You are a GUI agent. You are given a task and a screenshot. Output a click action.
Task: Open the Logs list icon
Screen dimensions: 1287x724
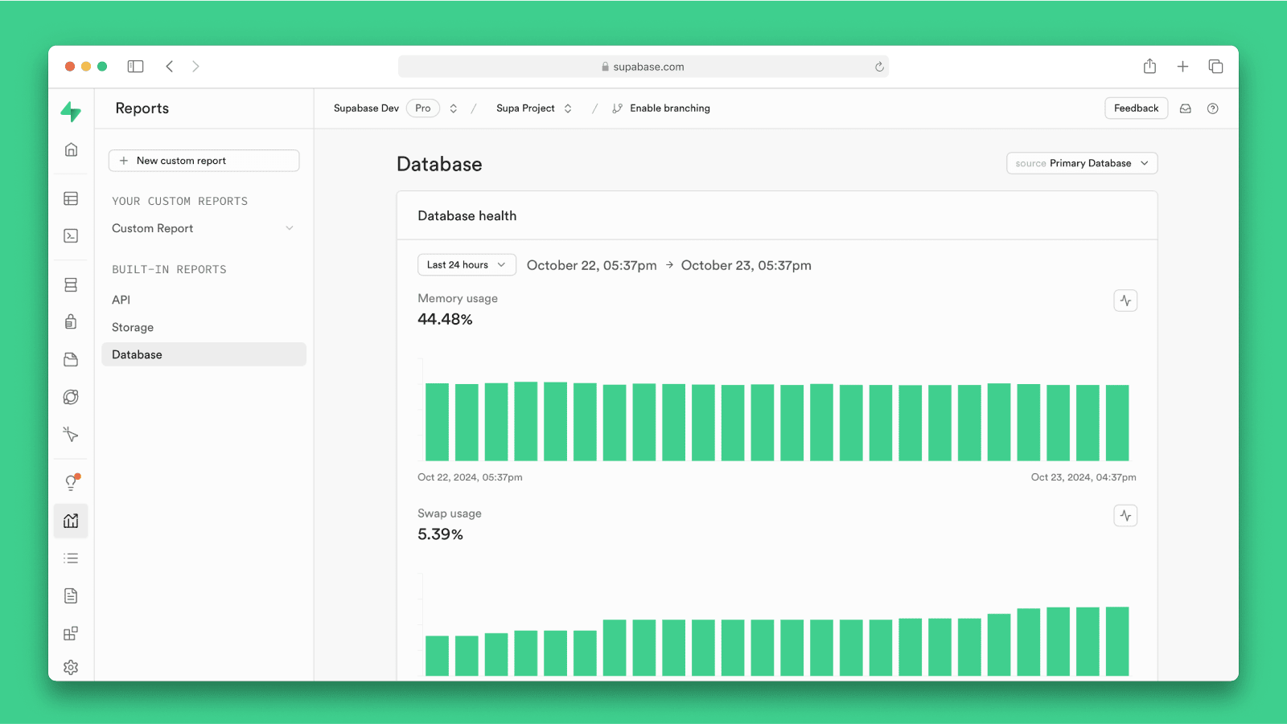71,558
